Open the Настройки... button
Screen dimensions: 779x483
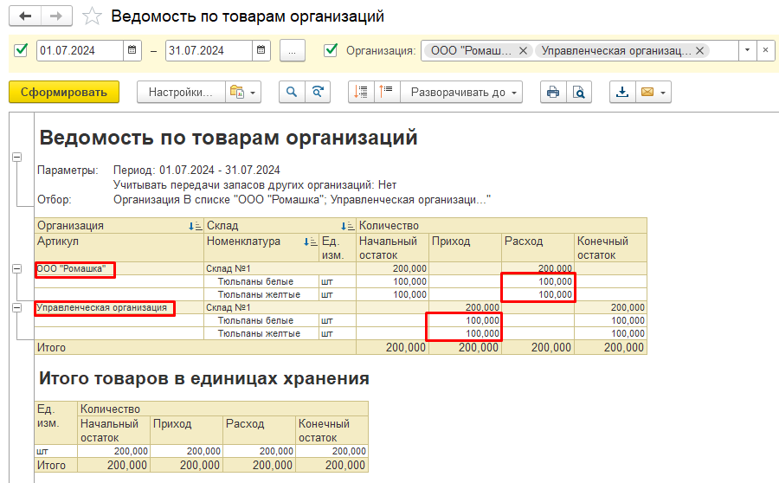pos(180,92)
